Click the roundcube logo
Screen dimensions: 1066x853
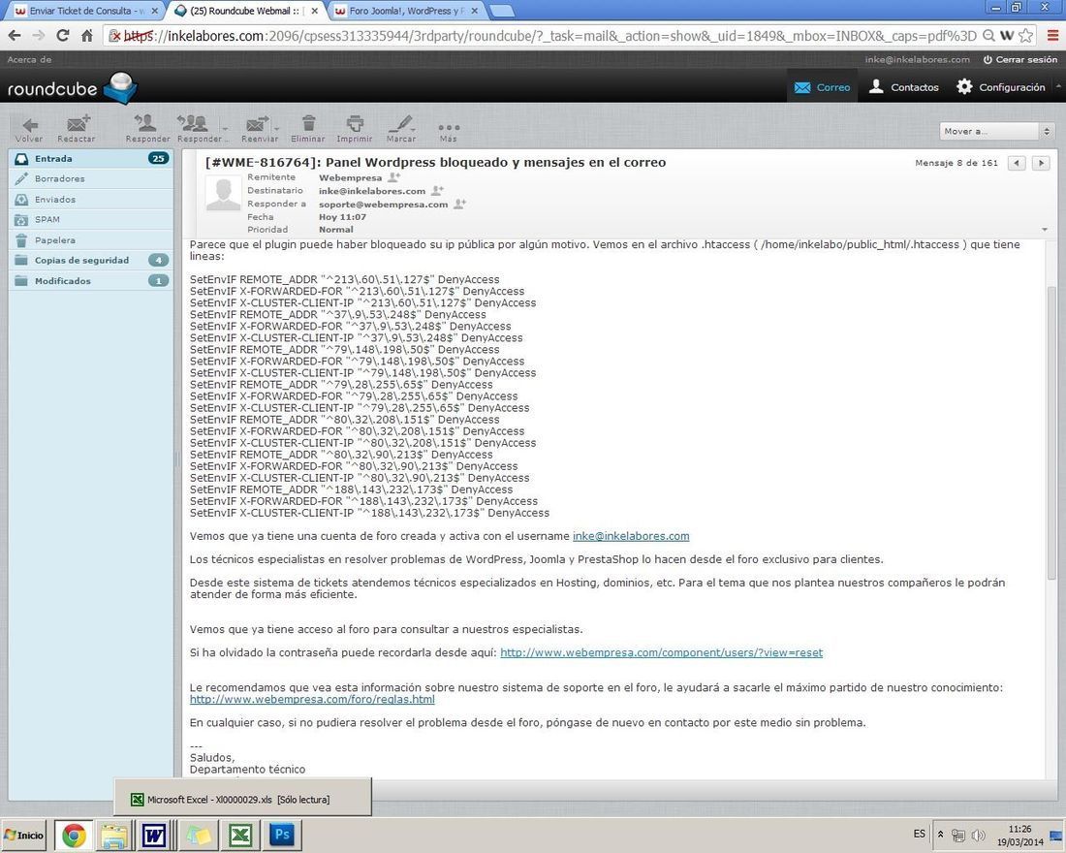pos(73,88)
